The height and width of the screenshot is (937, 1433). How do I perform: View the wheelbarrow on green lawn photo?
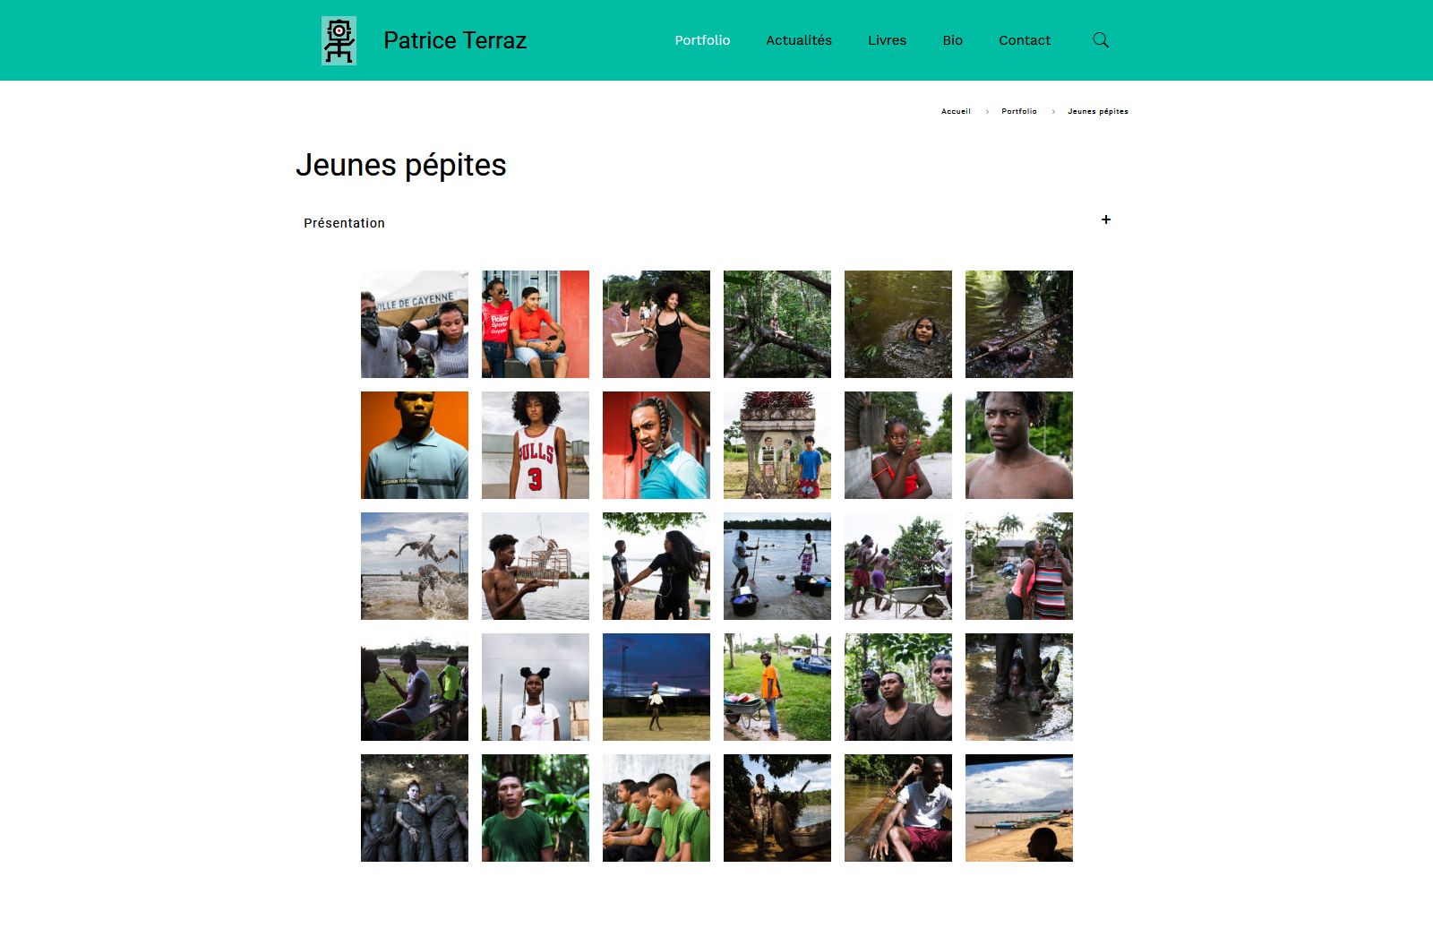click(x=777, y=687)
